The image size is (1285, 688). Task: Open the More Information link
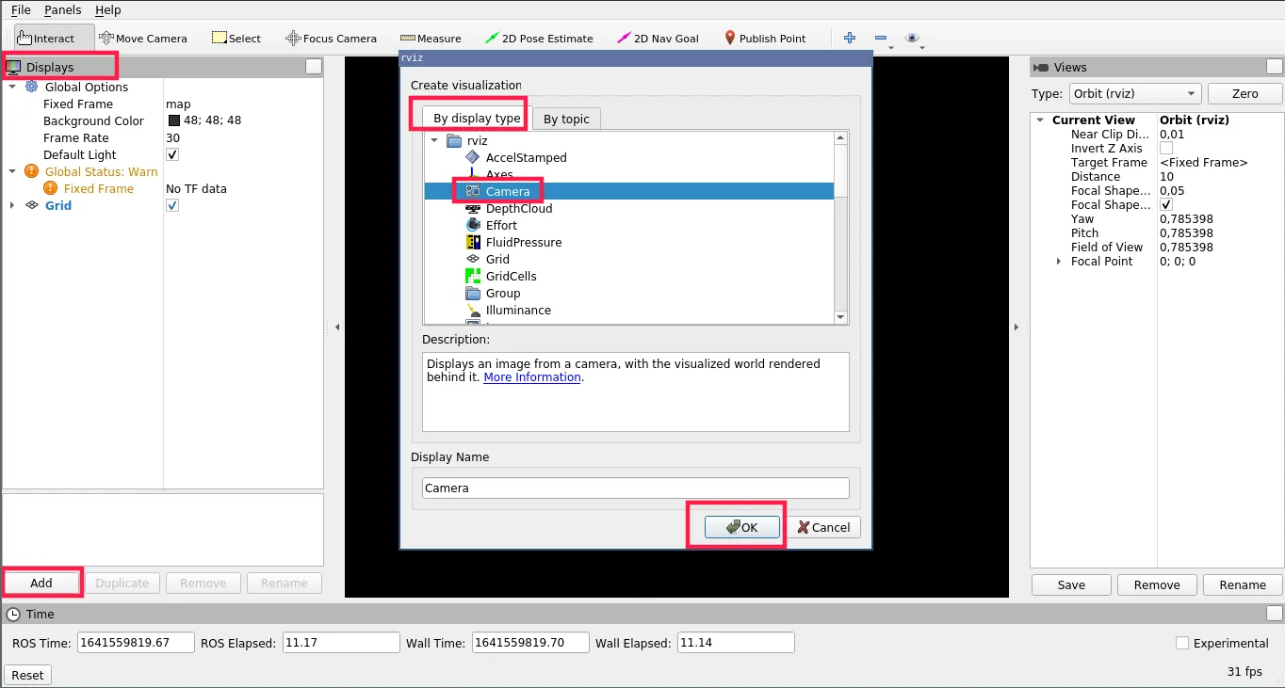click(531, 377)
